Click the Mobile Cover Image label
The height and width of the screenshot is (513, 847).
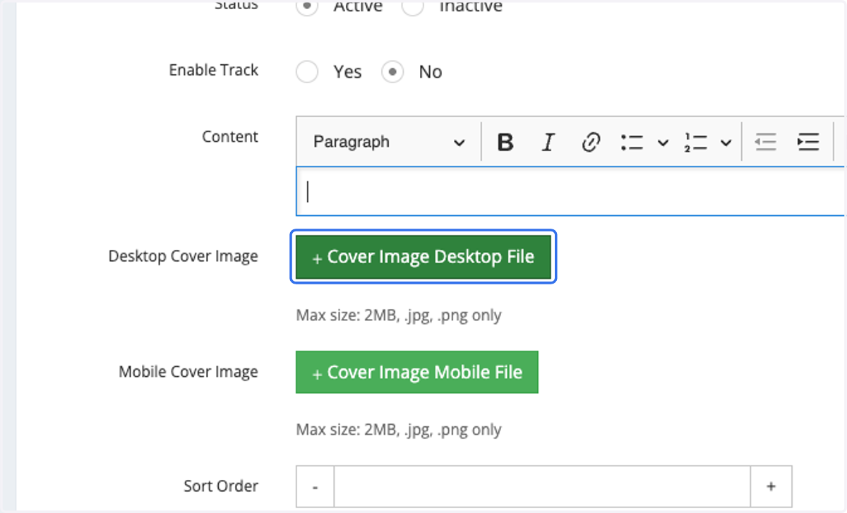click(188, 372)
